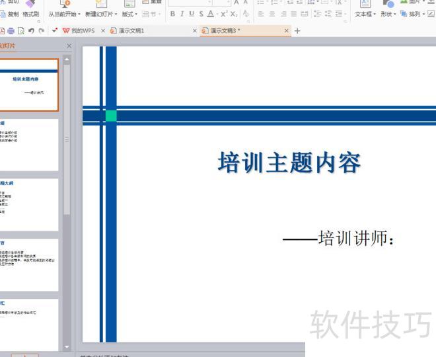The height and width of the screenshot is (357, 436).
Task: Open paragraph dialog launcher corner icon
Action: (347, 21)
